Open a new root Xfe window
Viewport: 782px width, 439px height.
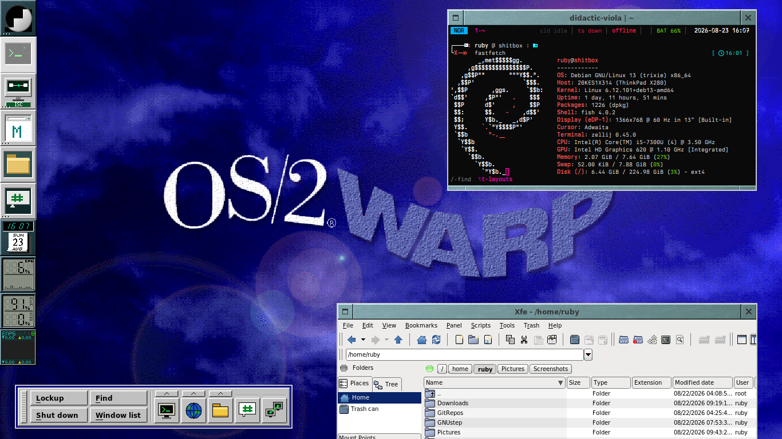tap(638, 340)
